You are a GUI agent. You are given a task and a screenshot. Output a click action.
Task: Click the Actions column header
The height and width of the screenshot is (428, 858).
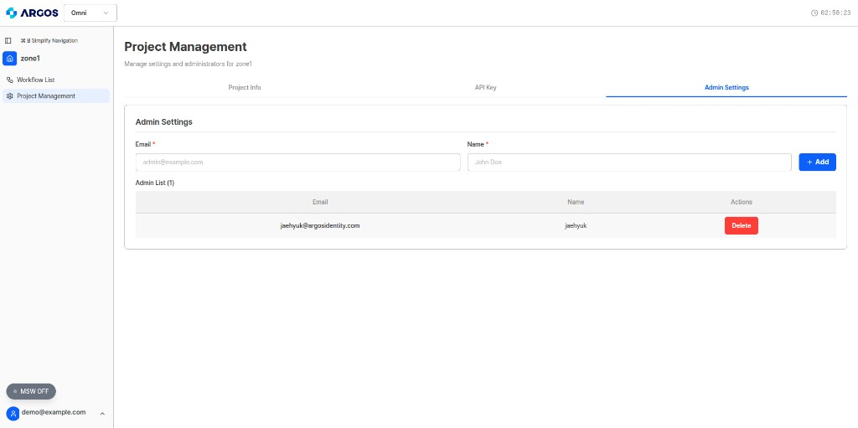[742, 202]
